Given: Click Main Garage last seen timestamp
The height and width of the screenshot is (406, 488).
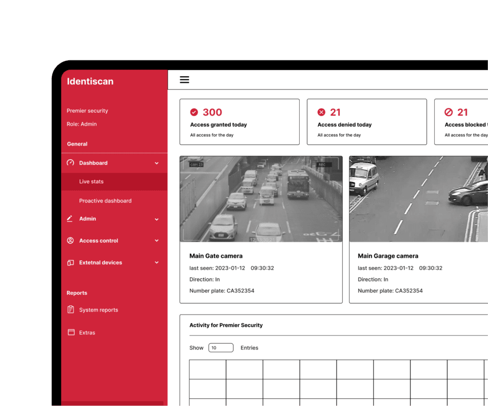Looking at the screenshot, I should [400, 268].
